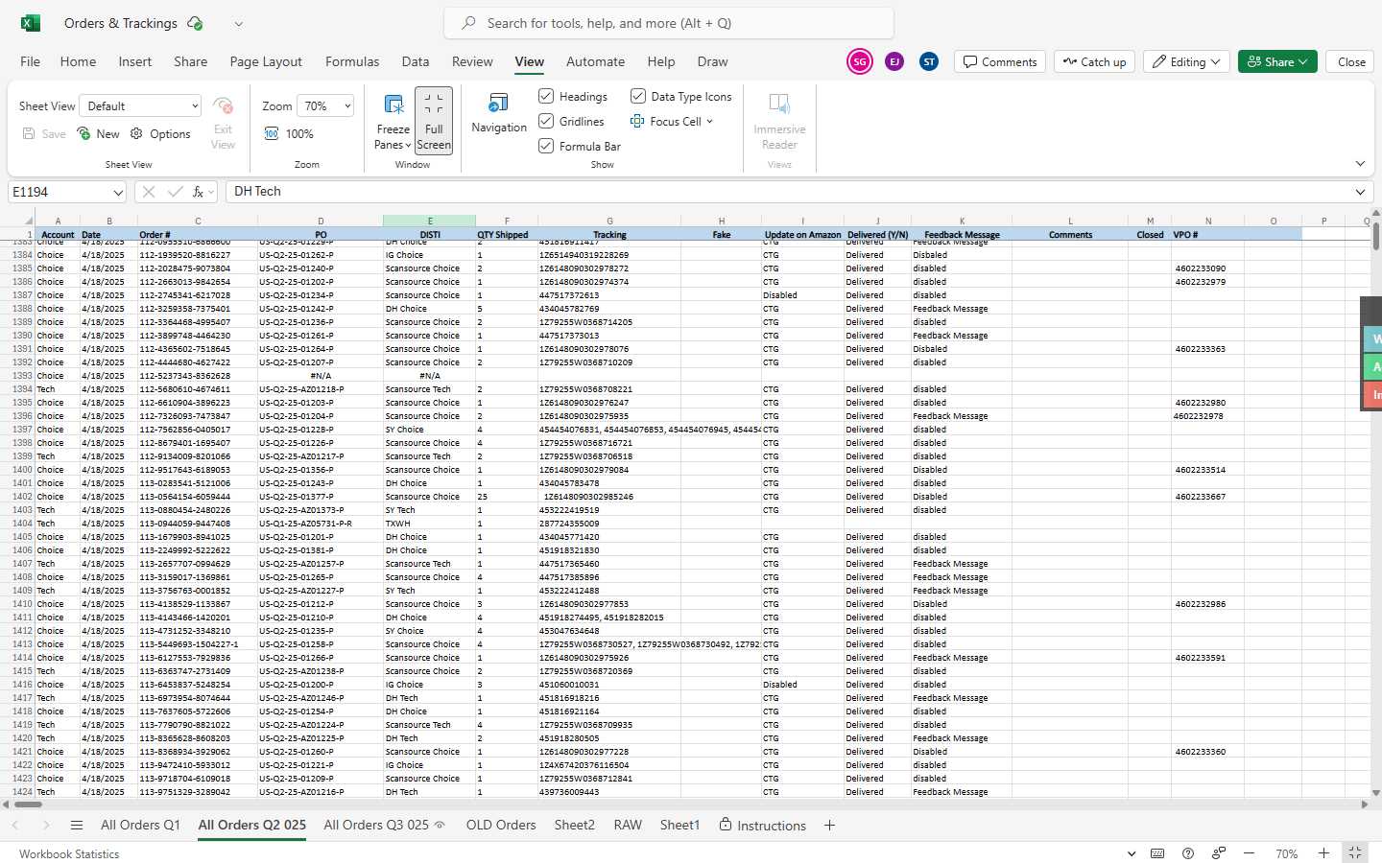This screenshot has width=1382, height=863.
Task: Toggle the Data Type Icons checkbox
Action: coord(638,96)
